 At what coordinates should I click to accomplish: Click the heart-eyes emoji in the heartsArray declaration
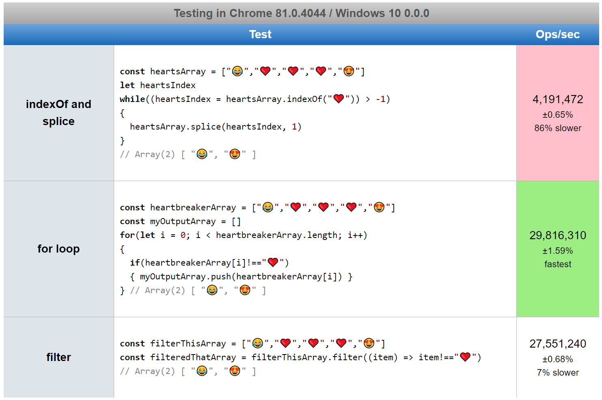[x=349, y=71]
